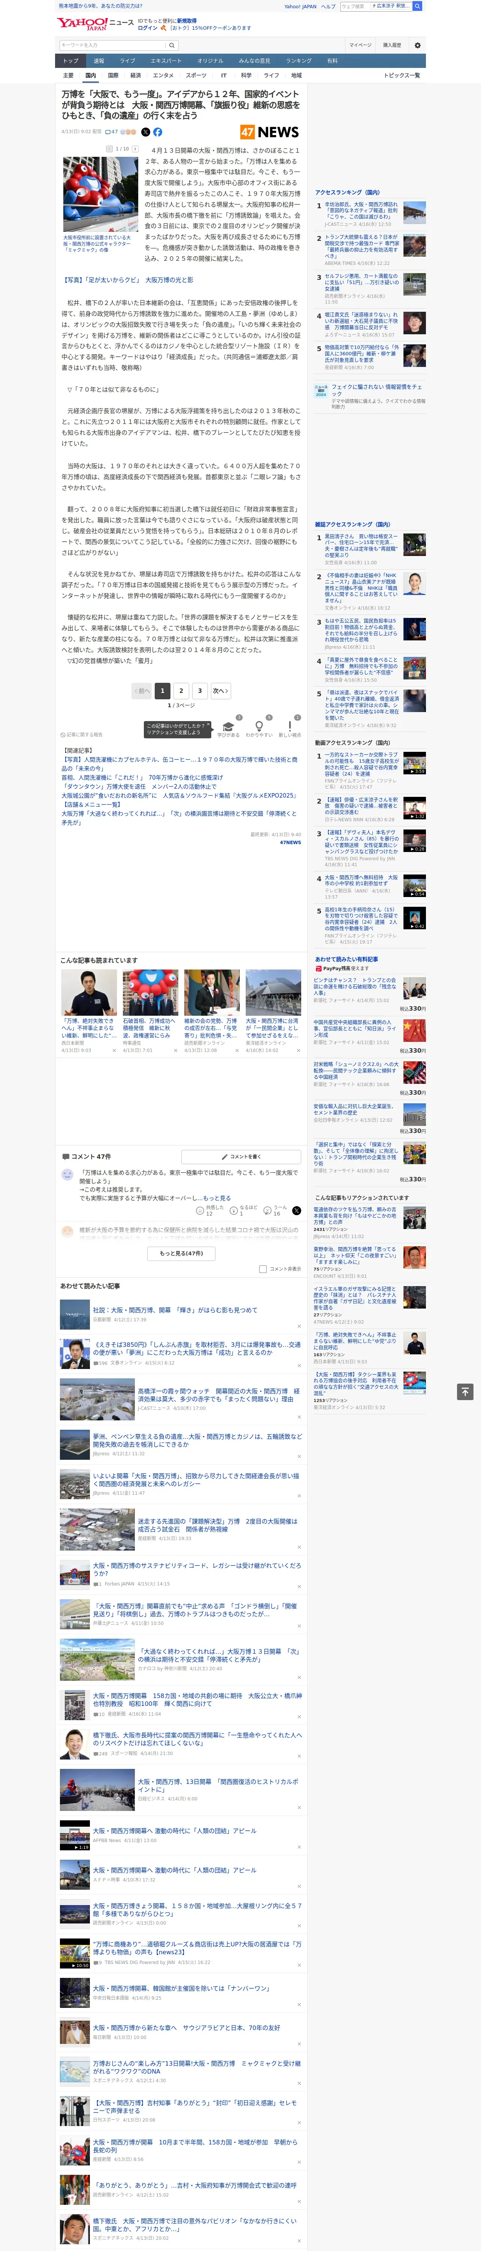This screenshot has height=2251, width=481.
Task: Click コメントを書く button
Action: [x=241, y=1156]
